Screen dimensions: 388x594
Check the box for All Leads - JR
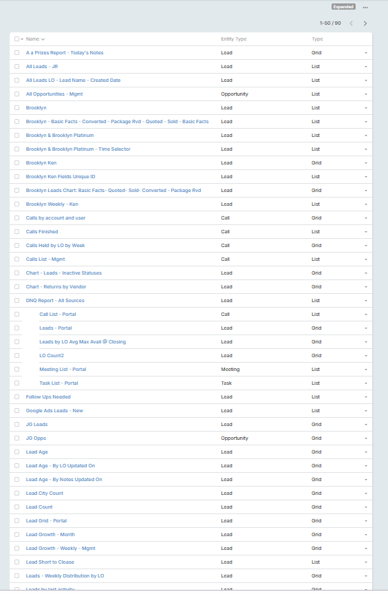click(17, 66)
